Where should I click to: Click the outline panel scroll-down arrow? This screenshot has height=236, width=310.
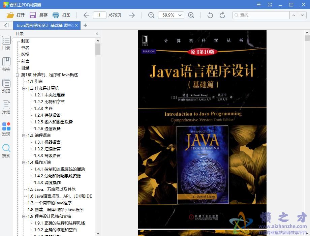tap(98, 233)
